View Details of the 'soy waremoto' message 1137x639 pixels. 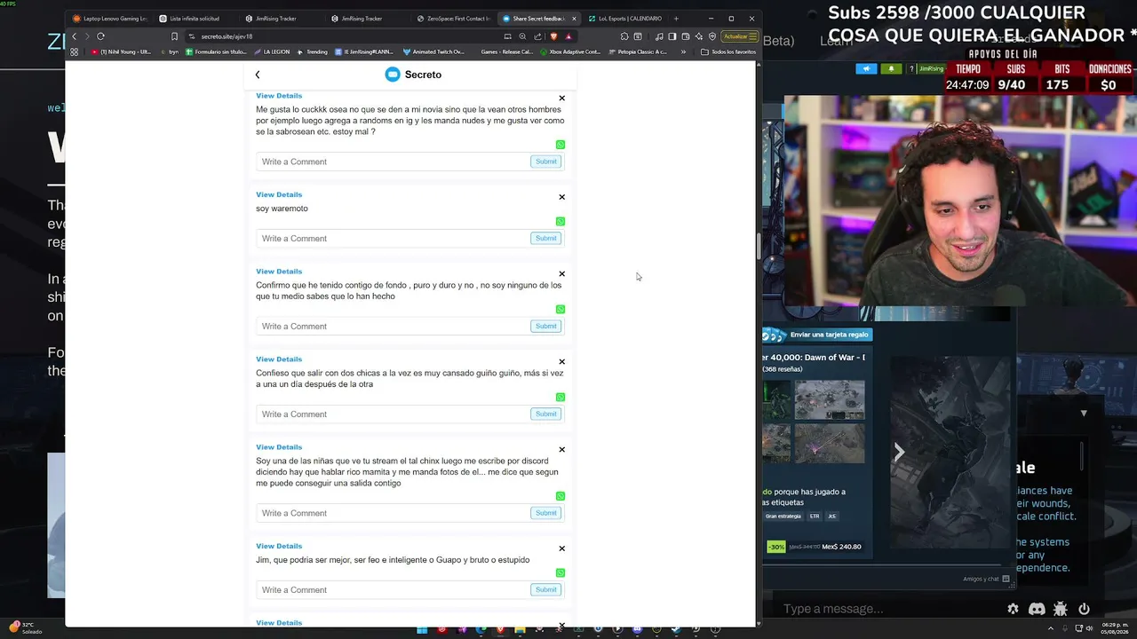[279, 194]
